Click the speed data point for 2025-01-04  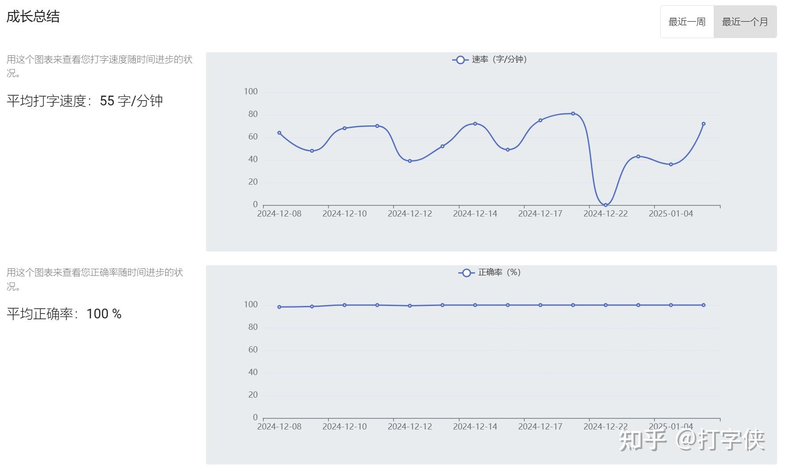671,165
